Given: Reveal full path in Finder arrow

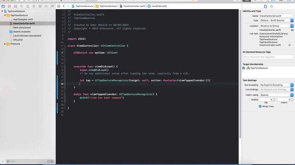Looking at the screenshot, I should coord(289,45).
